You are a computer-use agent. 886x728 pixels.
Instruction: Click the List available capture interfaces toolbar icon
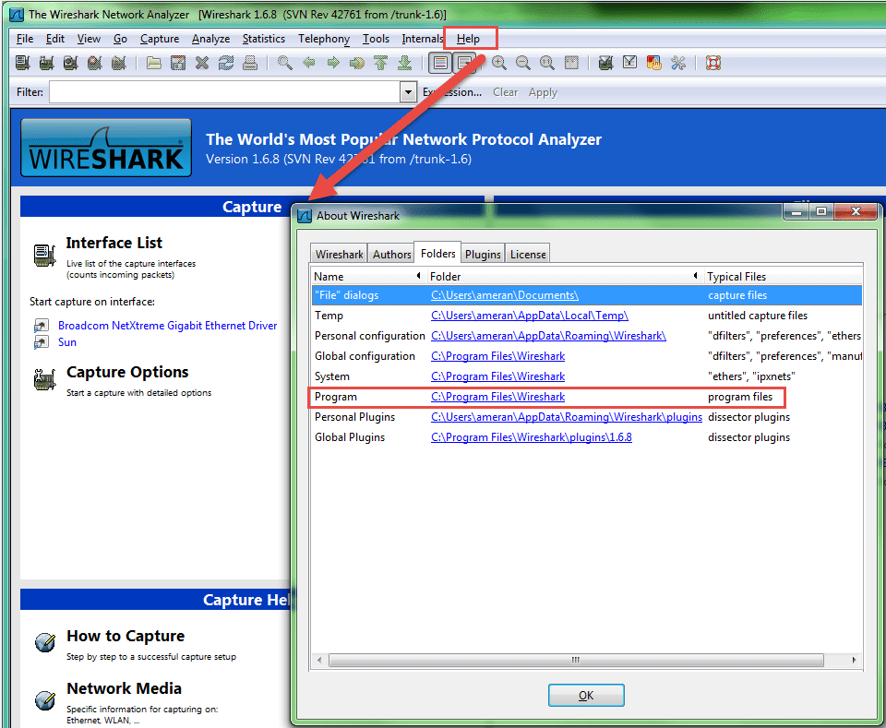click(22, 63)
